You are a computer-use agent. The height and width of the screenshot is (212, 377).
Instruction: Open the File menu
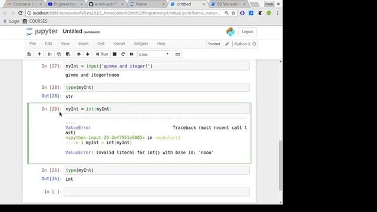[33, 44]
